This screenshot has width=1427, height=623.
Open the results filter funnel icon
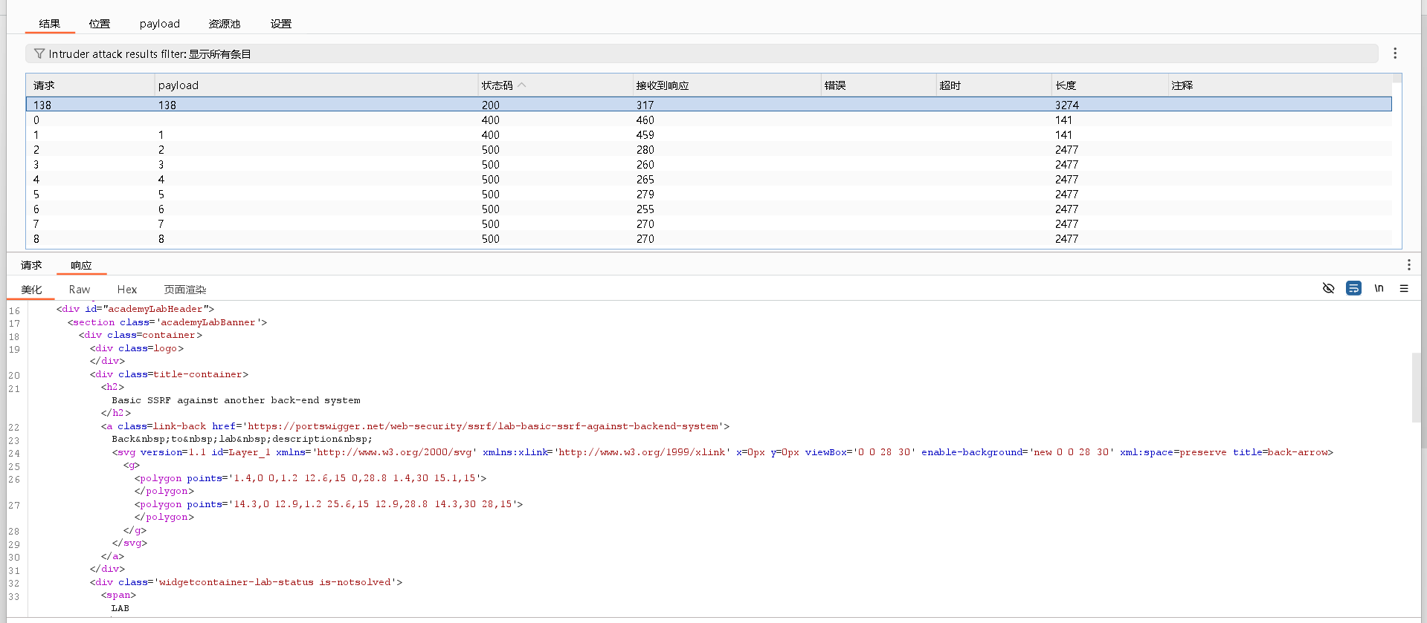(39, 53)
